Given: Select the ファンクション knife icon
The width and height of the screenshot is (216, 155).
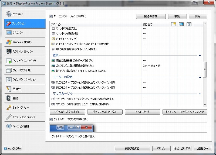Looking at the screenshot, I should click(9, 23).
